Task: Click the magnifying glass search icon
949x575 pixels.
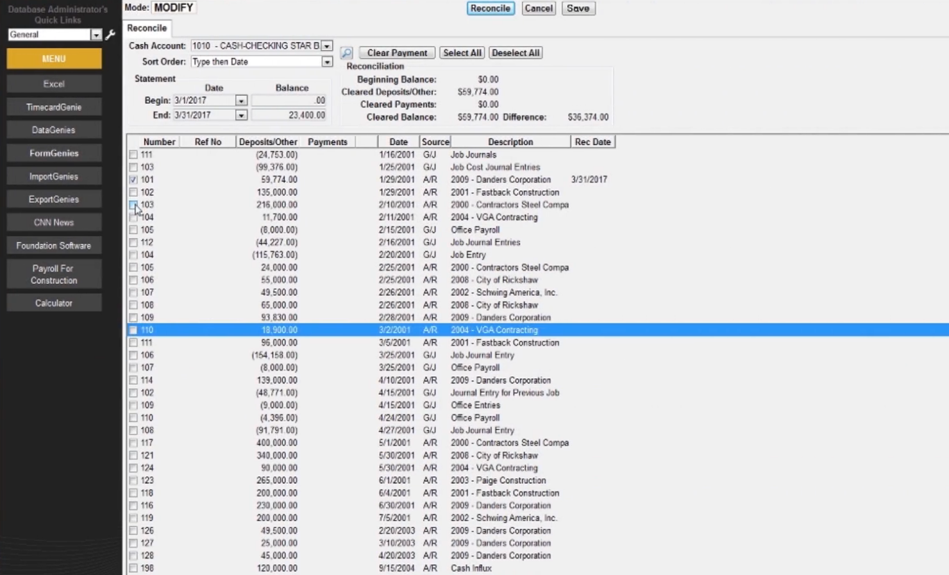Action: click(346, 53)
